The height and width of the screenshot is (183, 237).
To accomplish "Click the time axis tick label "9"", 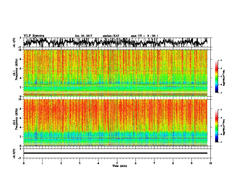I will [x=192, y=163].
